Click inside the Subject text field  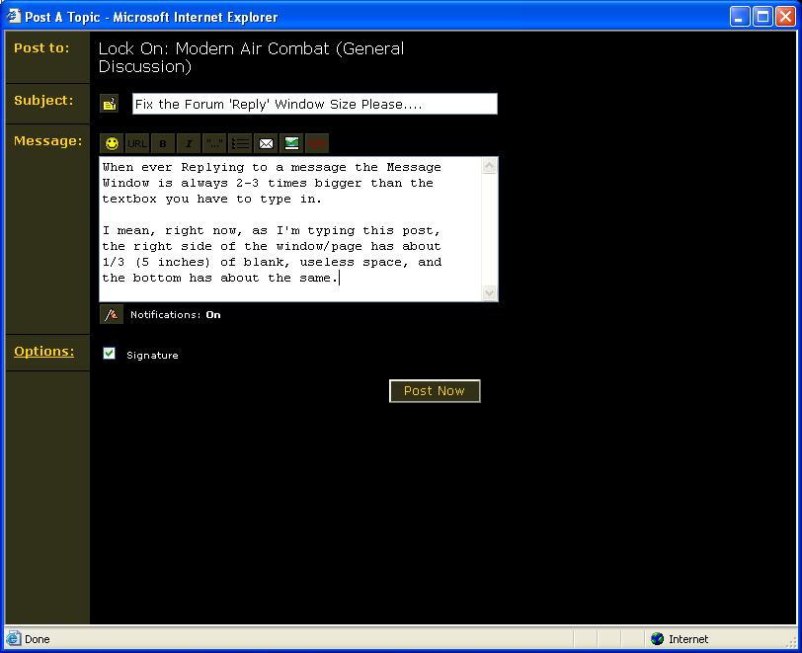click(314, 104)
